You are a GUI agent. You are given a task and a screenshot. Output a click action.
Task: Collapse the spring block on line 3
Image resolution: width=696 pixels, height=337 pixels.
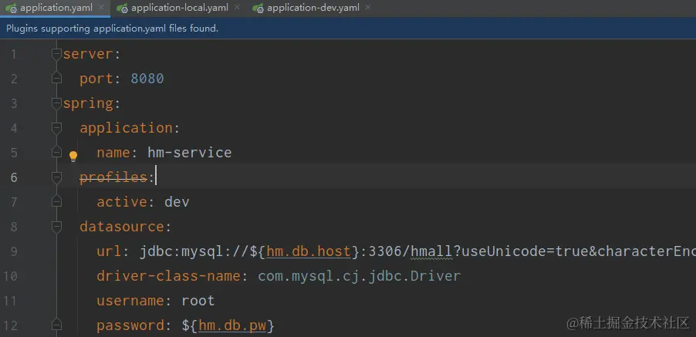[56, 103]
